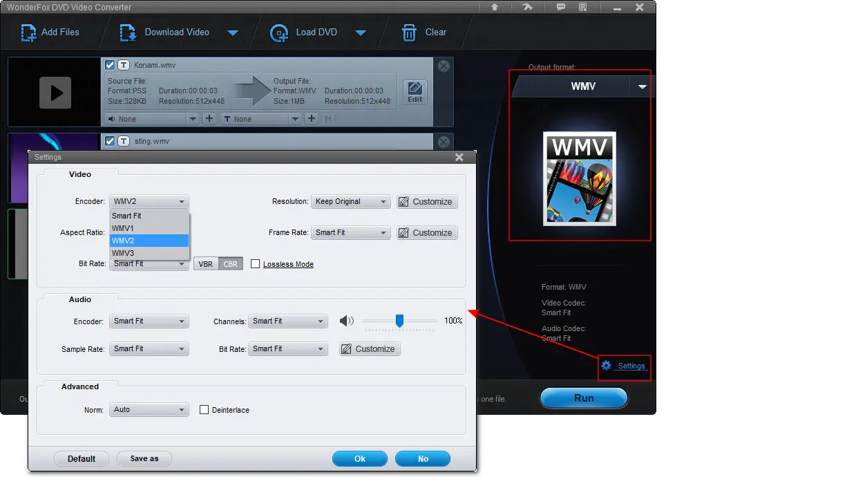The height and width of the screenshot is (477, 847).
Task: Click the Default button
Action: 82,458
